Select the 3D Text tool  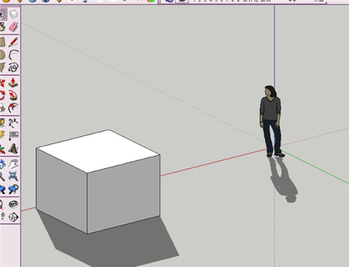(x=13, y=148)
